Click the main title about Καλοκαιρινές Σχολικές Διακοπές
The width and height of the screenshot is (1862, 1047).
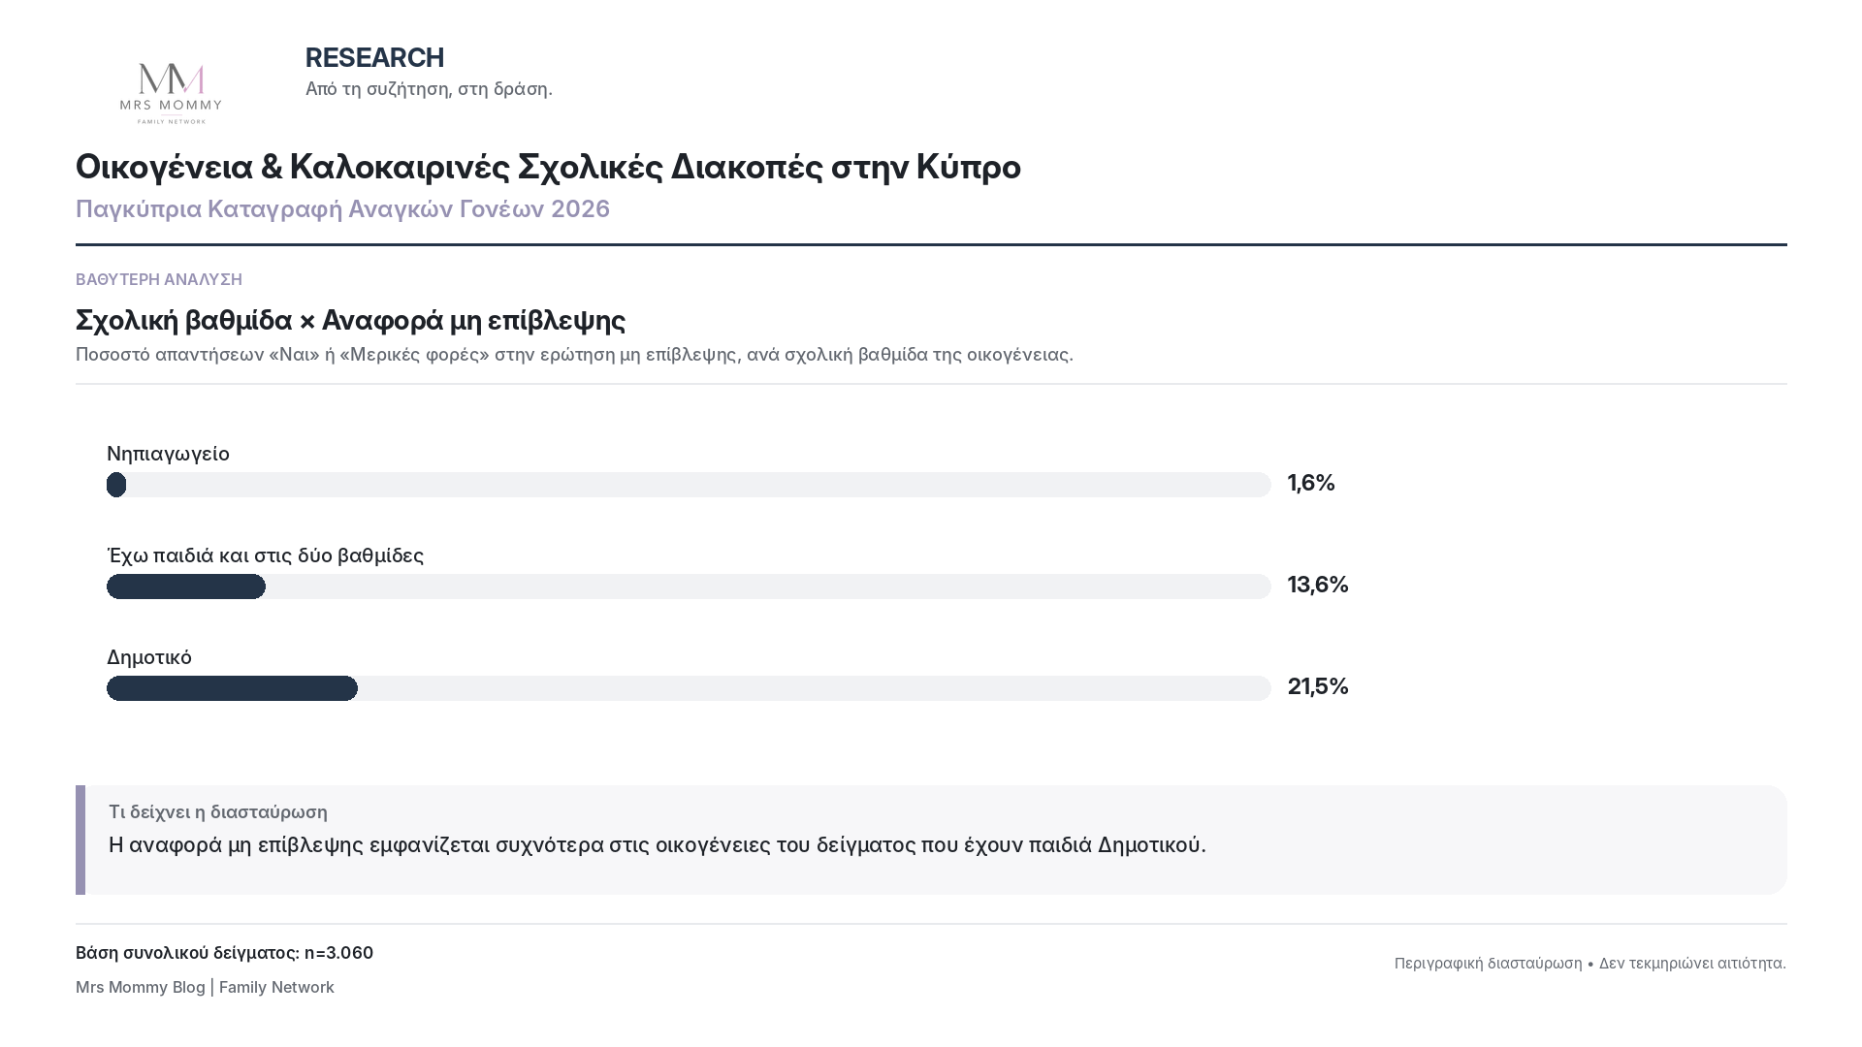point(548,167)
